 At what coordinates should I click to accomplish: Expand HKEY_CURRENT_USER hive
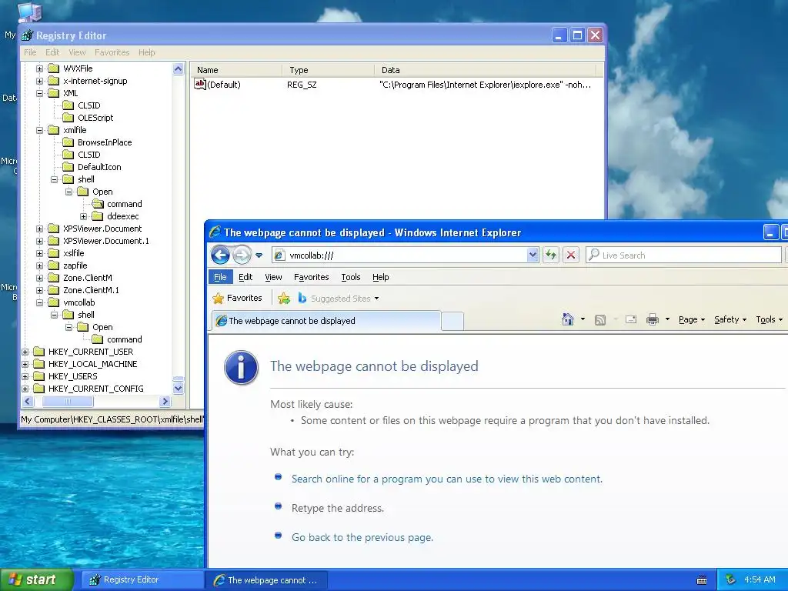click(25, 352)
